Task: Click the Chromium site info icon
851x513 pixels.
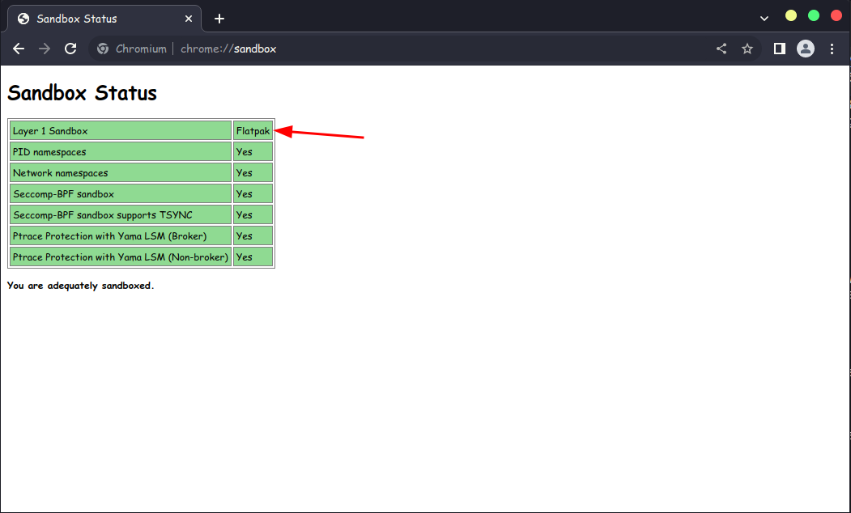Action: pos(103,49)
